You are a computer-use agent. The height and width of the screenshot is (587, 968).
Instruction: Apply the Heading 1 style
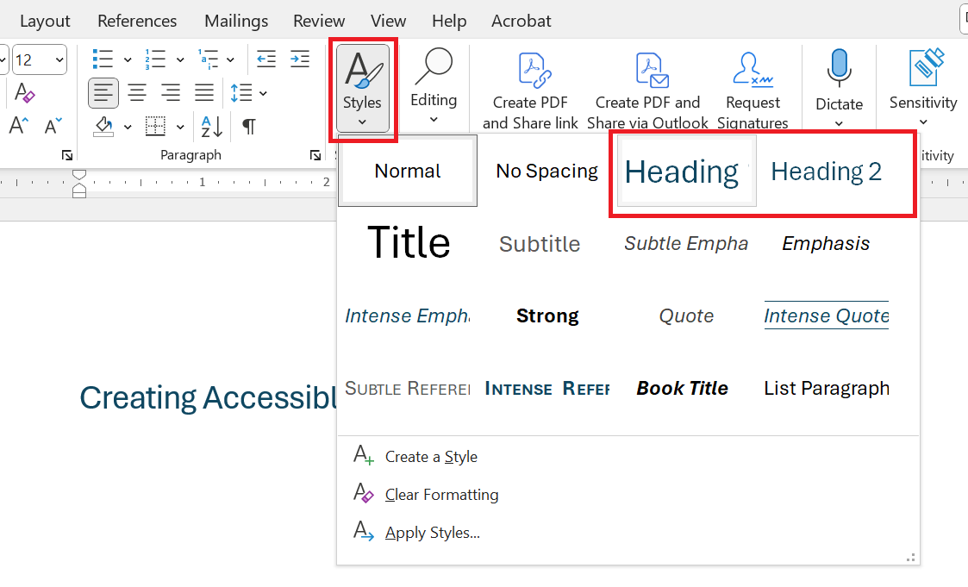687,172
